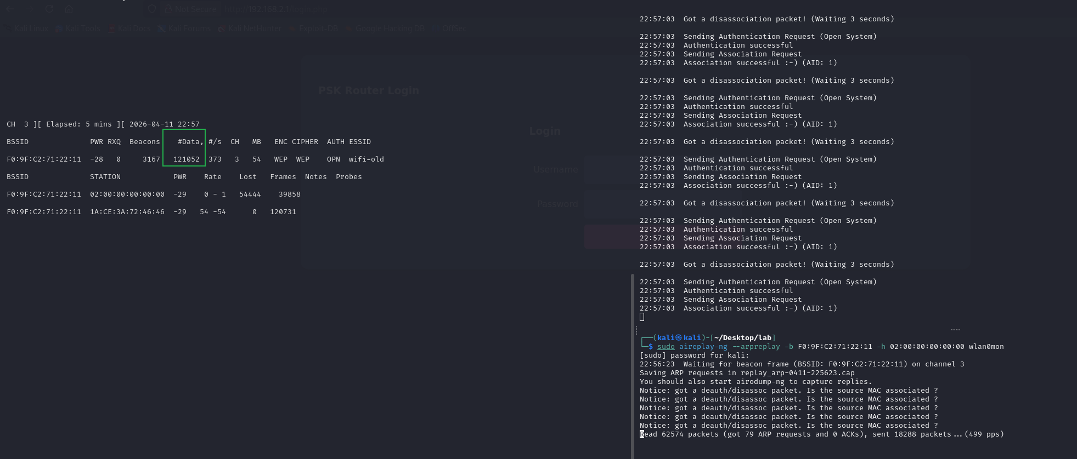The image size is (1077, 459).
Task: Select the Beacons column header
Action: [x=145, y=142]
